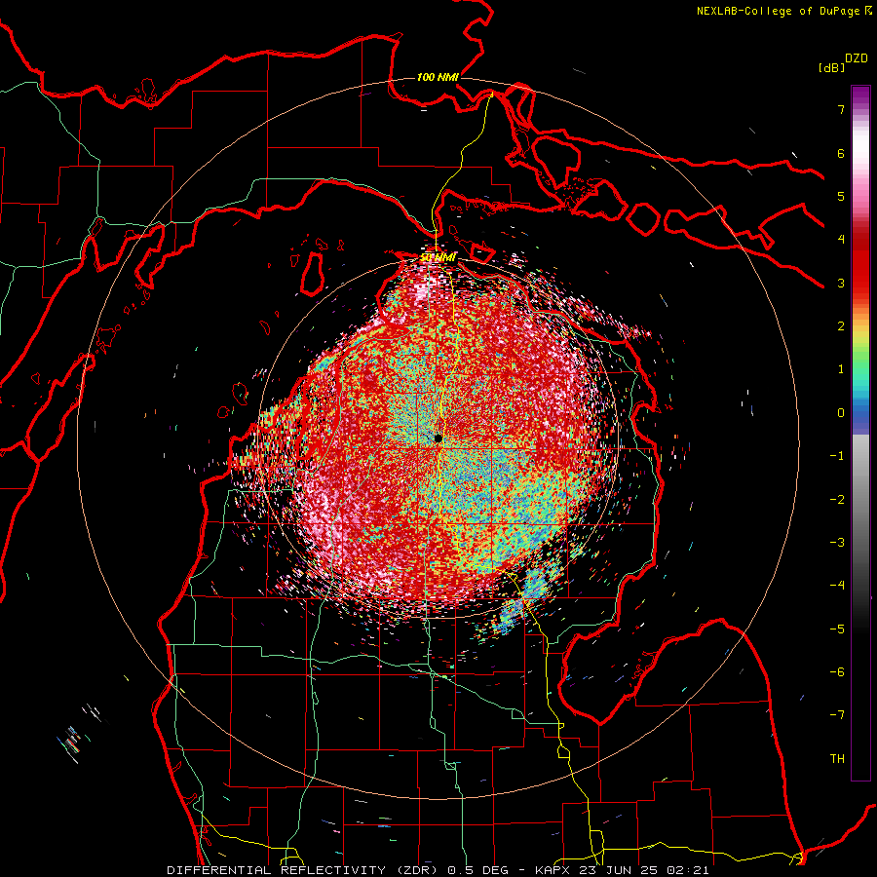The height and width of the screenshot is (877, 877).
Task: Click the -5 dB value on the scale
Action: pyautogui.click(x=837, y=629)
